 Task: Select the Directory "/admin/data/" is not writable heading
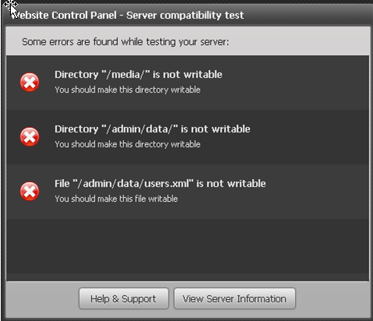pos(152,129)
